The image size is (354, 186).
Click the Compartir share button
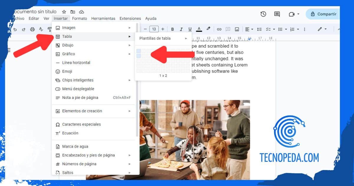323,14
